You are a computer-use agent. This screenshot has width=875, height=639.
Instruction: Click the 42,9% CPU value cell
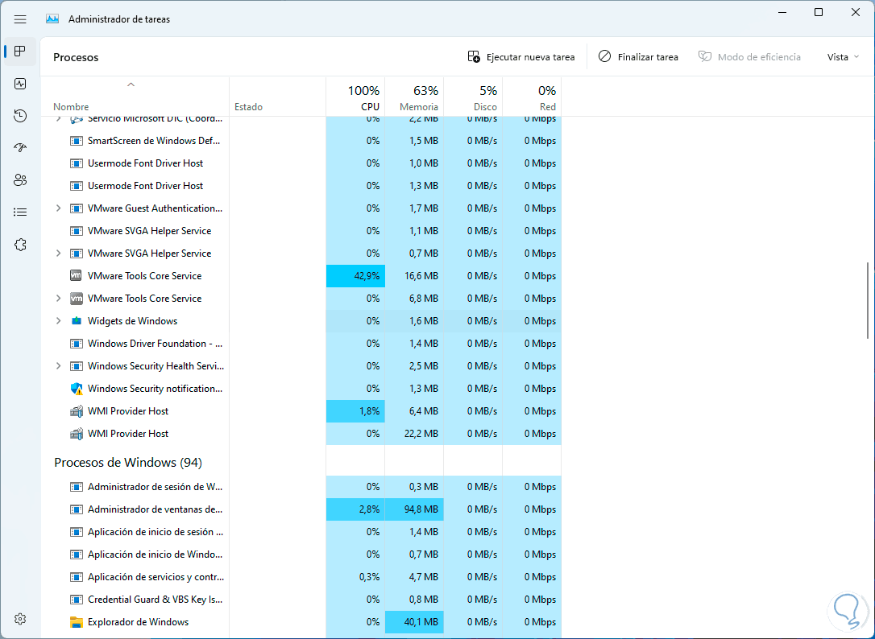[355, 276]
